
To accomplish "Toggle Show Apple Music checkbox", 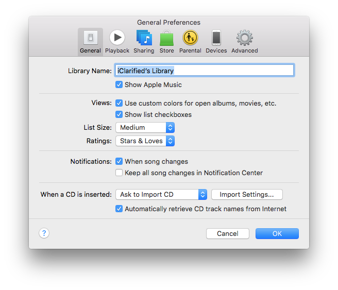I will pyautogui.click(x=119, y=84).
